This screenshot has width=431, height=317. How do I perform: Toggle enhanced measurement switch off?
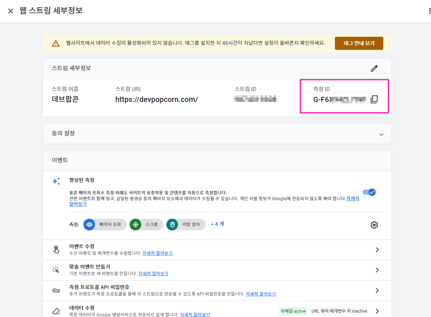[x=369, y=192]
